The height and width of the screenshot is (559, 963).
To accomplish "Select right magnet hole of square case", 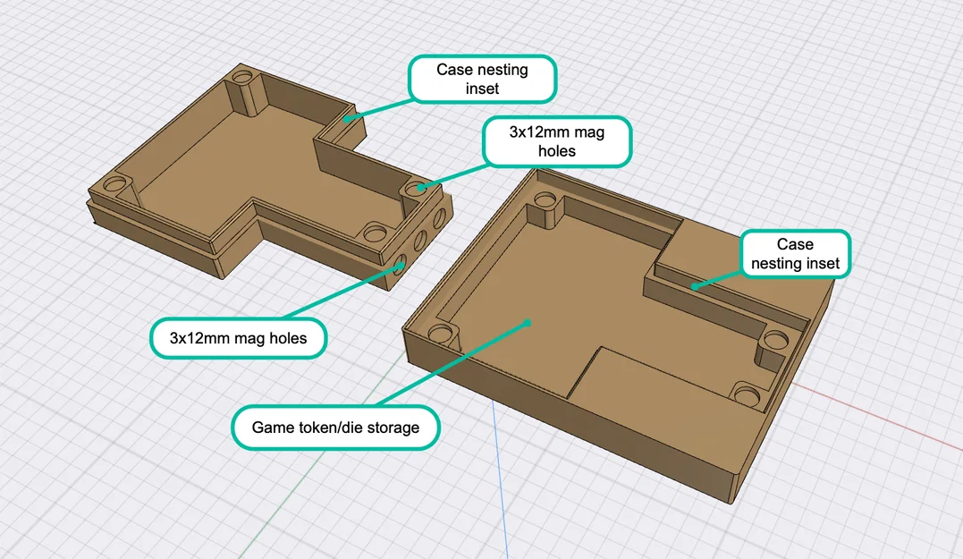I will pos(776,340).
